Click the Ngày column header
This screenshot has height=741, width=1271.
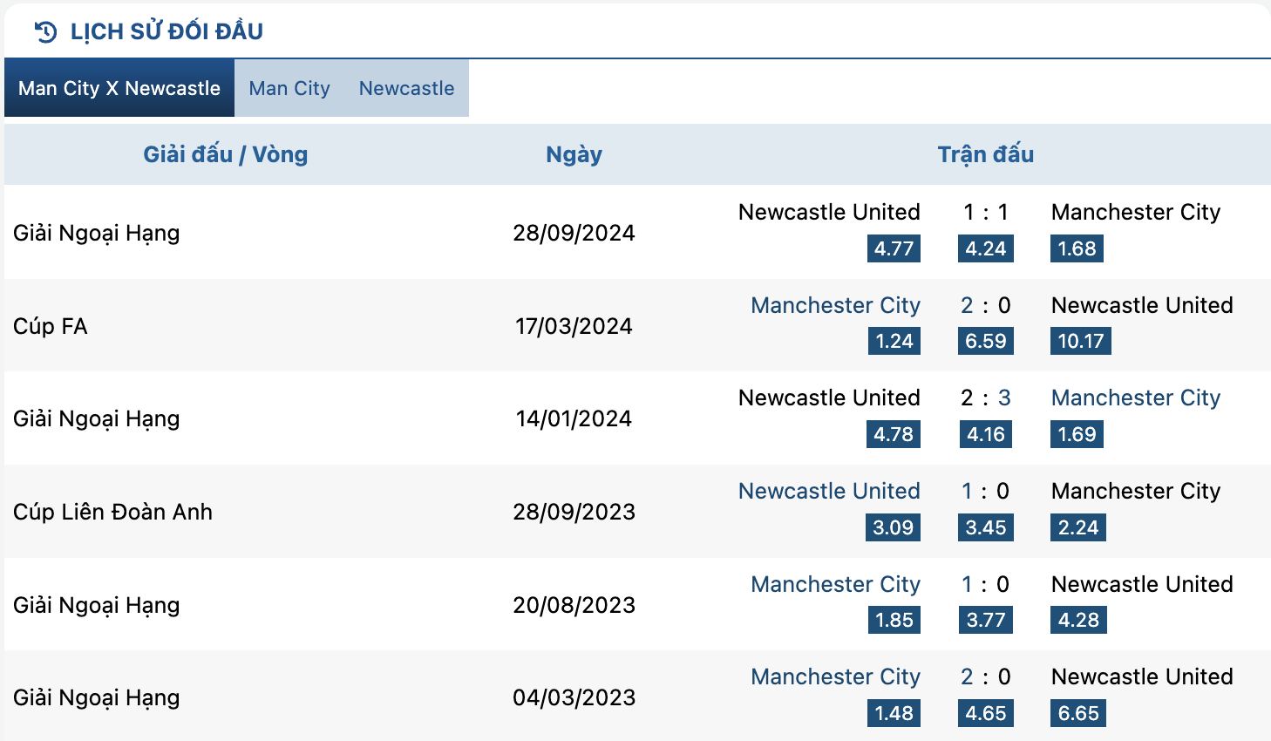click(x=574, y=154)
